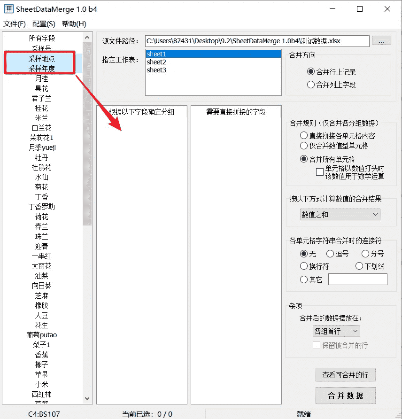Select the 采样地点 field in list
Viewport: 402px width, 419px height.
click(x=41, y=59)
